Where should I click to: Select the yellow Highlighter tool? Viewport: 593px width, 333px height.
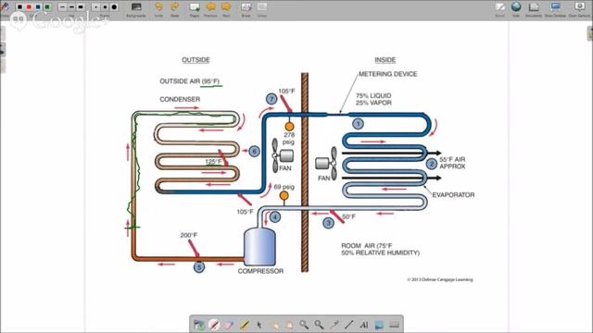(244, 325)
